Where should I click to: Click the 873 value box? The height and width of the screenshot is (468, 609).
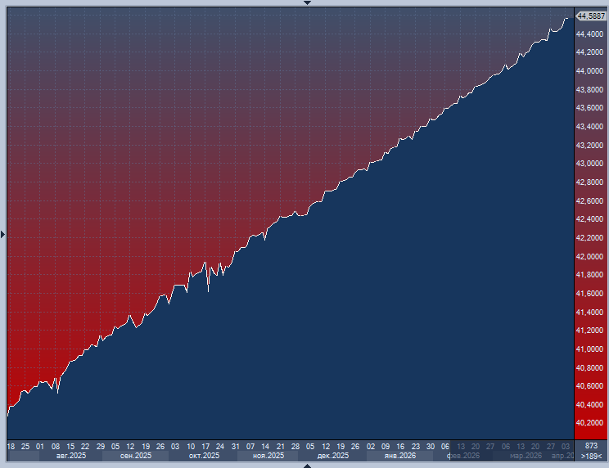(591, 446)
